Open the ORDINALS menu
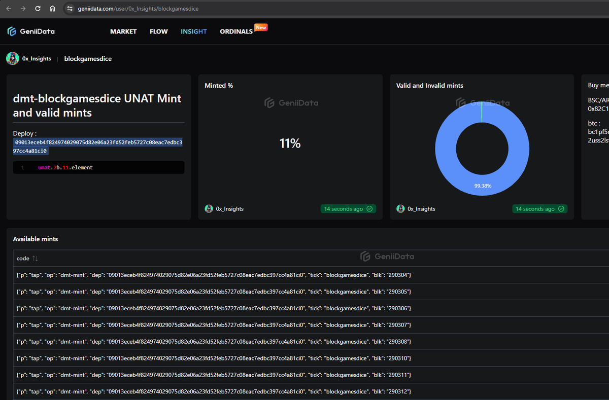Image resolution: width=609 pixels, height=400 pixels. tap(236, 31)
